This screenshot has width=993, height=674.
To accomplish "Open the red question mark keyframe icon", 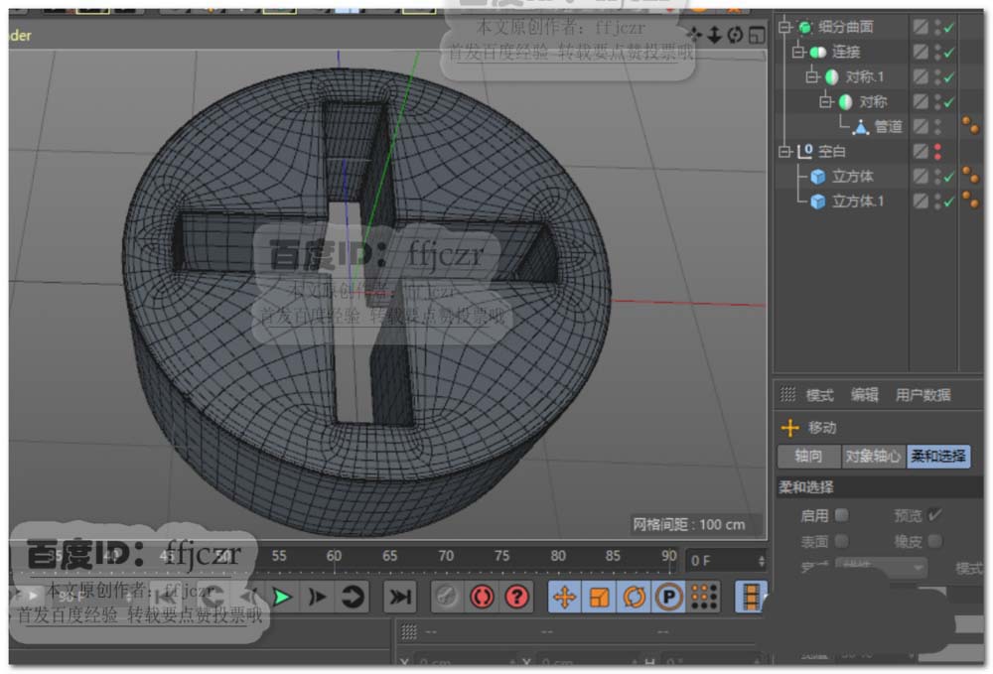I will (x=516, y=597).
